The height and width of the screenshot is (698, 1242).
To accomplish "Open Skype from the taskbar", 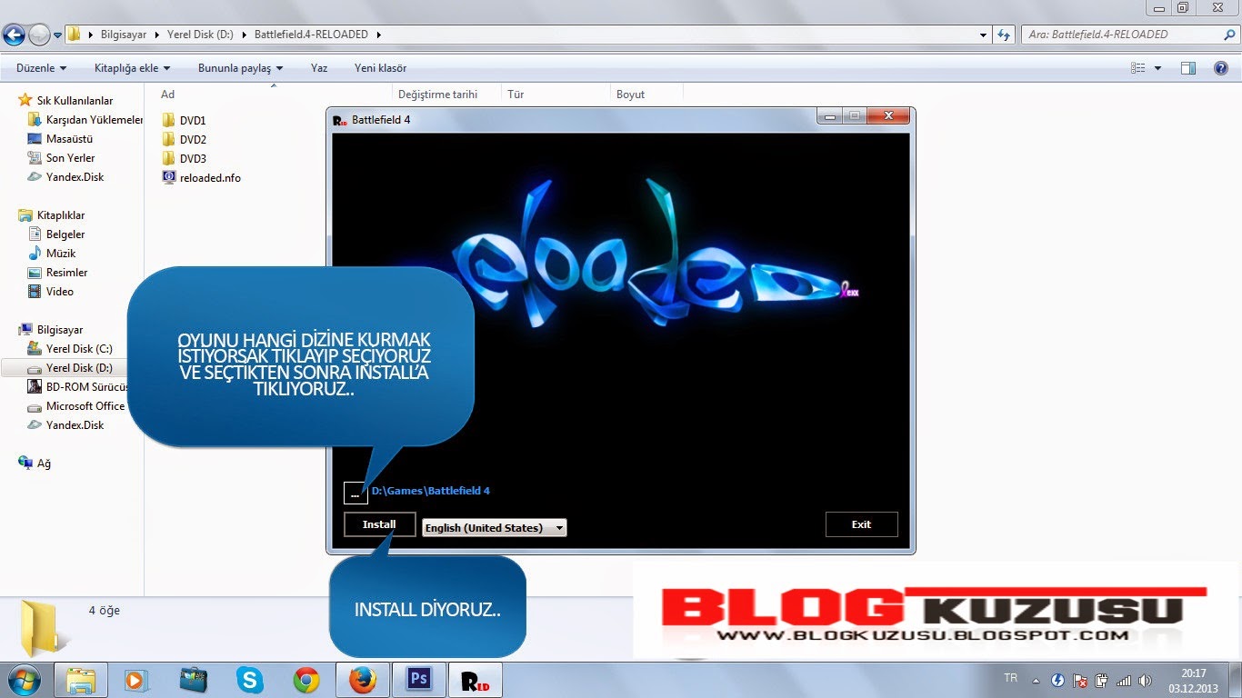I will pyautogui.click(x=249, y=680).
